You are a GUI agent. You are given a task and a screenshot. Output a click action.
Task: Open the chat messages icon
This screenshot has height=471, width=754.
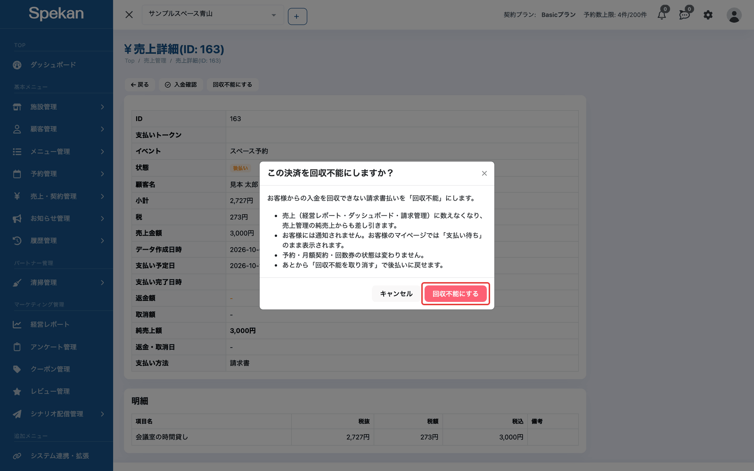click(x=685, y=15)
